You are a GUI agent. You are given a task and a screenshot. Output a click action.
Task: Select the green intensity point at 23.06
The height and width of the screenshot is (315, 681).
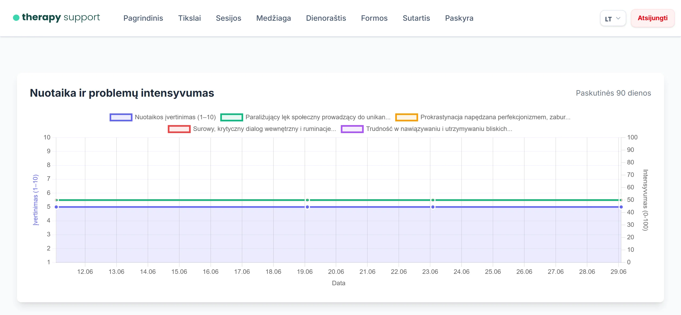pyautogui.click(x=433, y=200)
